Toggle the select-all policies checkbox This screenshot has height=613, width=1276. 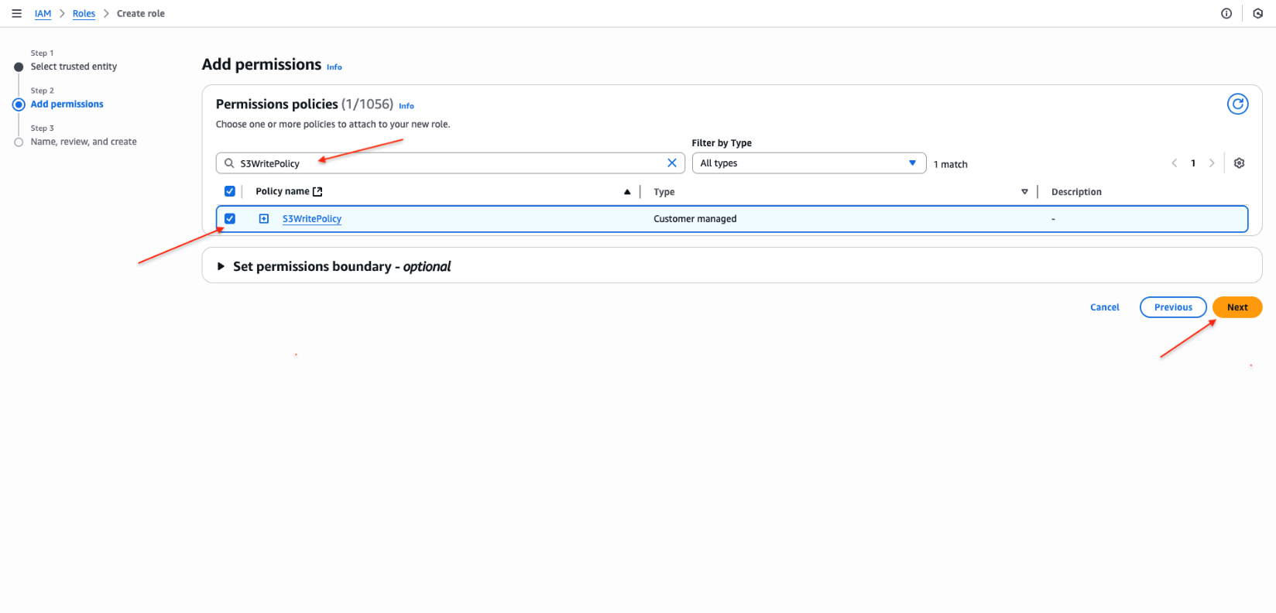coord(230,191)
